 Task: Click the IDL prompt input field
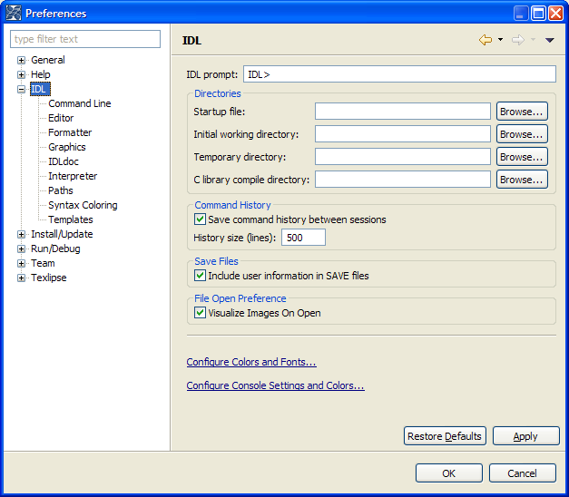point(399,74)
